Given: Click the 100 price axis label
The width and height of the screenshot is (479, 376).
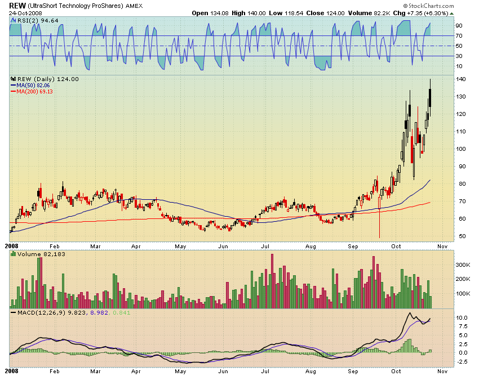Looking at the screenshot, I should click(x=460, y=149).
